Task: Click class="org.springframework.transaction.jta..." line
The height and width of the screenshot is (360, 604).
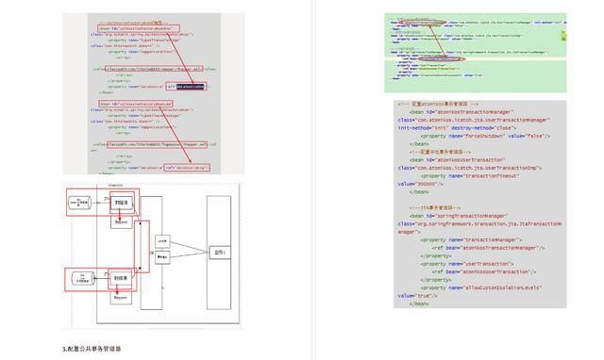Action: pyautogui.click(x=479, y=224)
